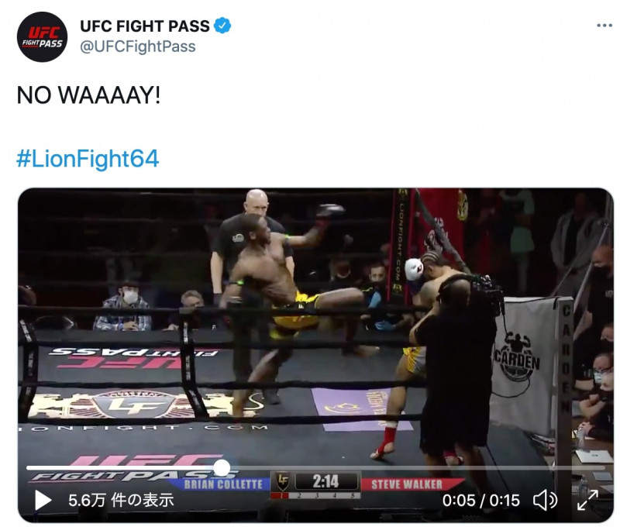Mute the video using the speaker icon

546,500
